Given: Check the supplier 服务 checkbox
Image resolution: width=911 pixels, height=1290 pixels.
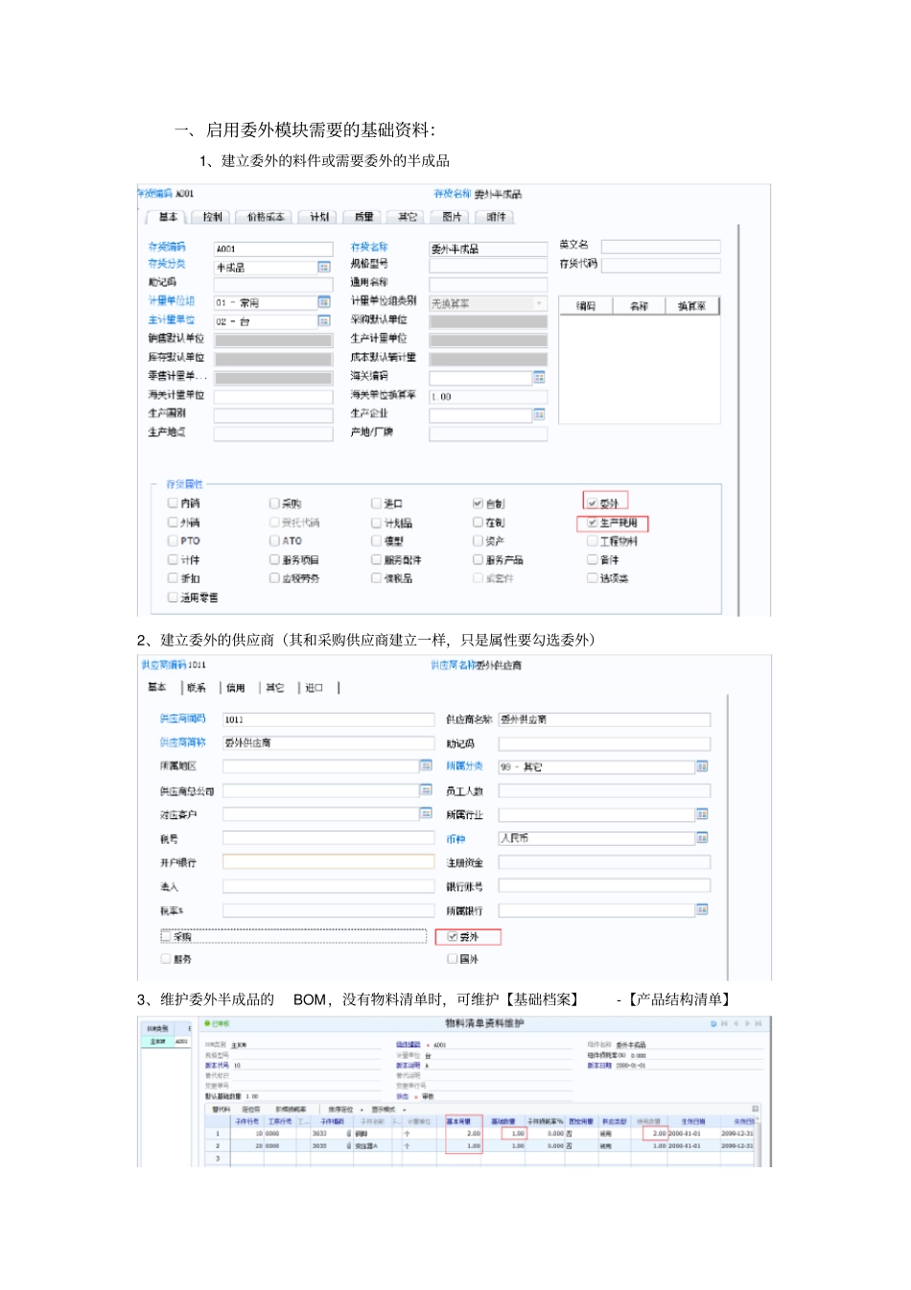Looking at the screenshot, I should (166, 958).
